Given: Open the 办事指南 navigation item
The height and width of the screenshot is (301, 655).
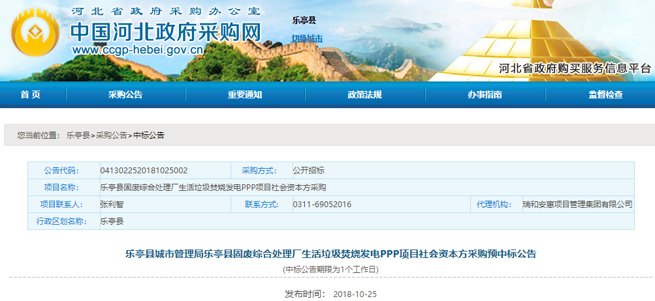Looking at the screenshot, I should point(485,95).
